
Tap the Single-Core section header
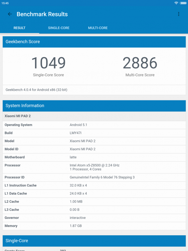[x=94, y=241]
